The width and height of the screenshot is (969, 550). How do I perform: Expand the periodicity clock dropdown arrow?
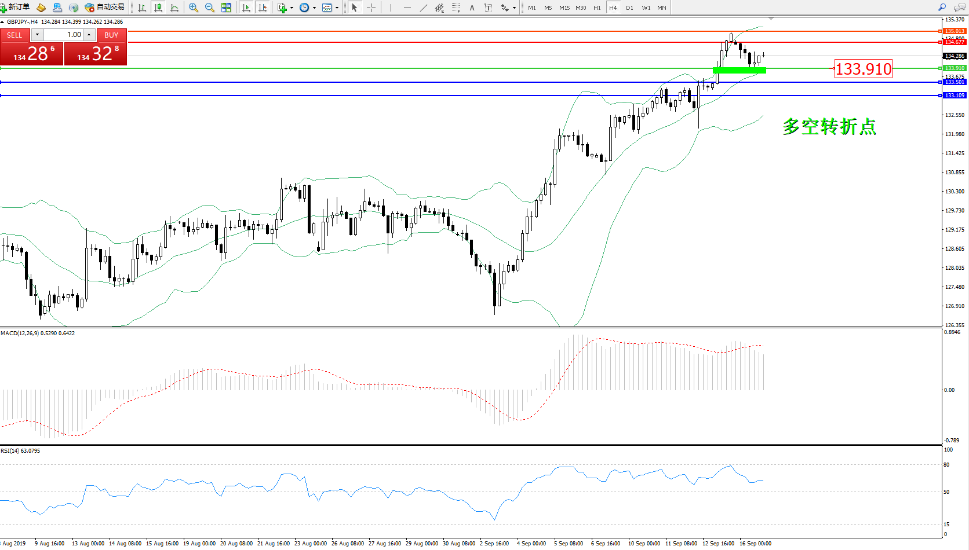coord(314,8)
